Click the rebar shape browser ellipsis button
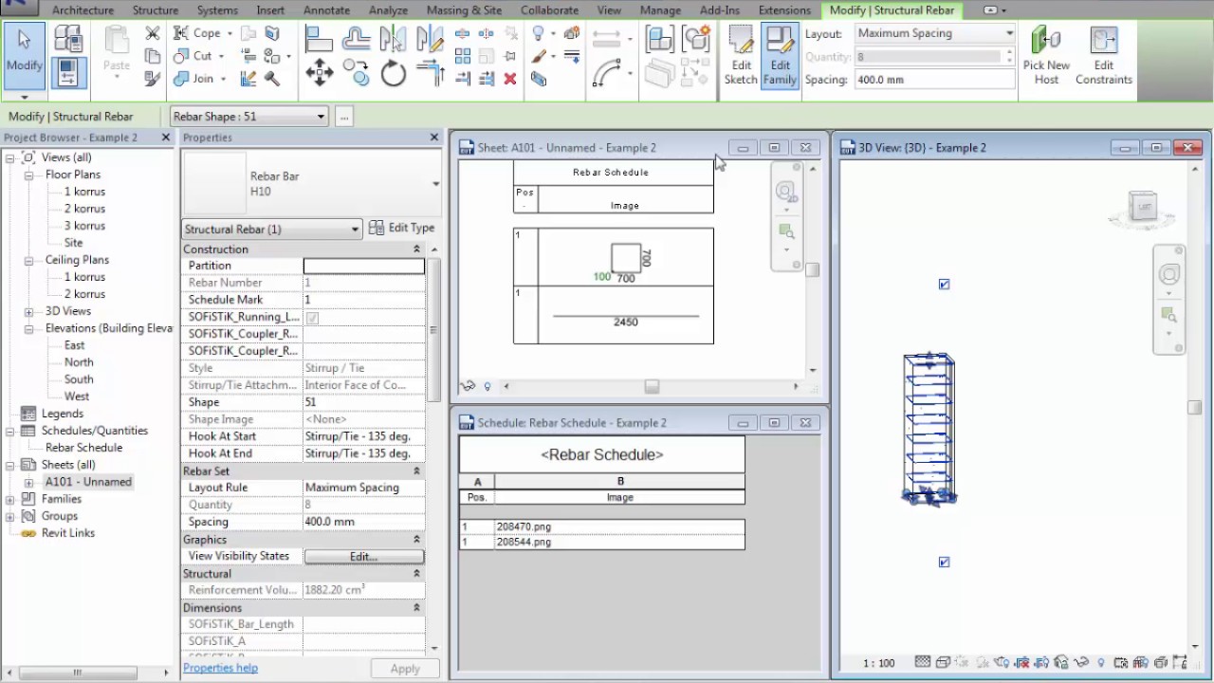This screenshot has width=1214, height=683. [343, 117]
